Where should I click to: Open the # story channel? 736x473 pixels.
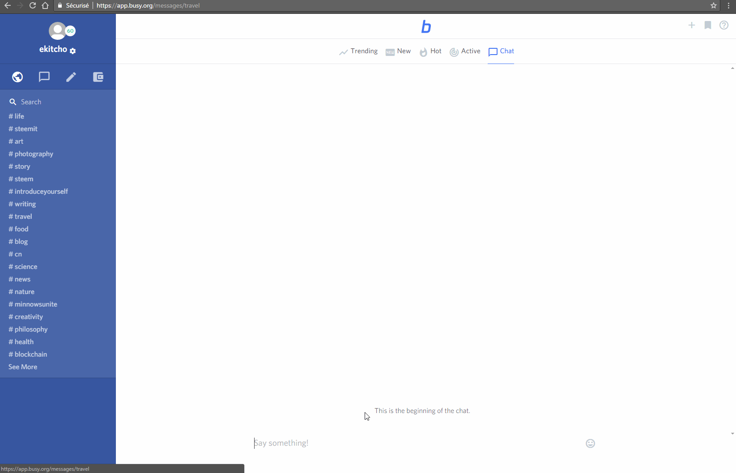point(19,166)
